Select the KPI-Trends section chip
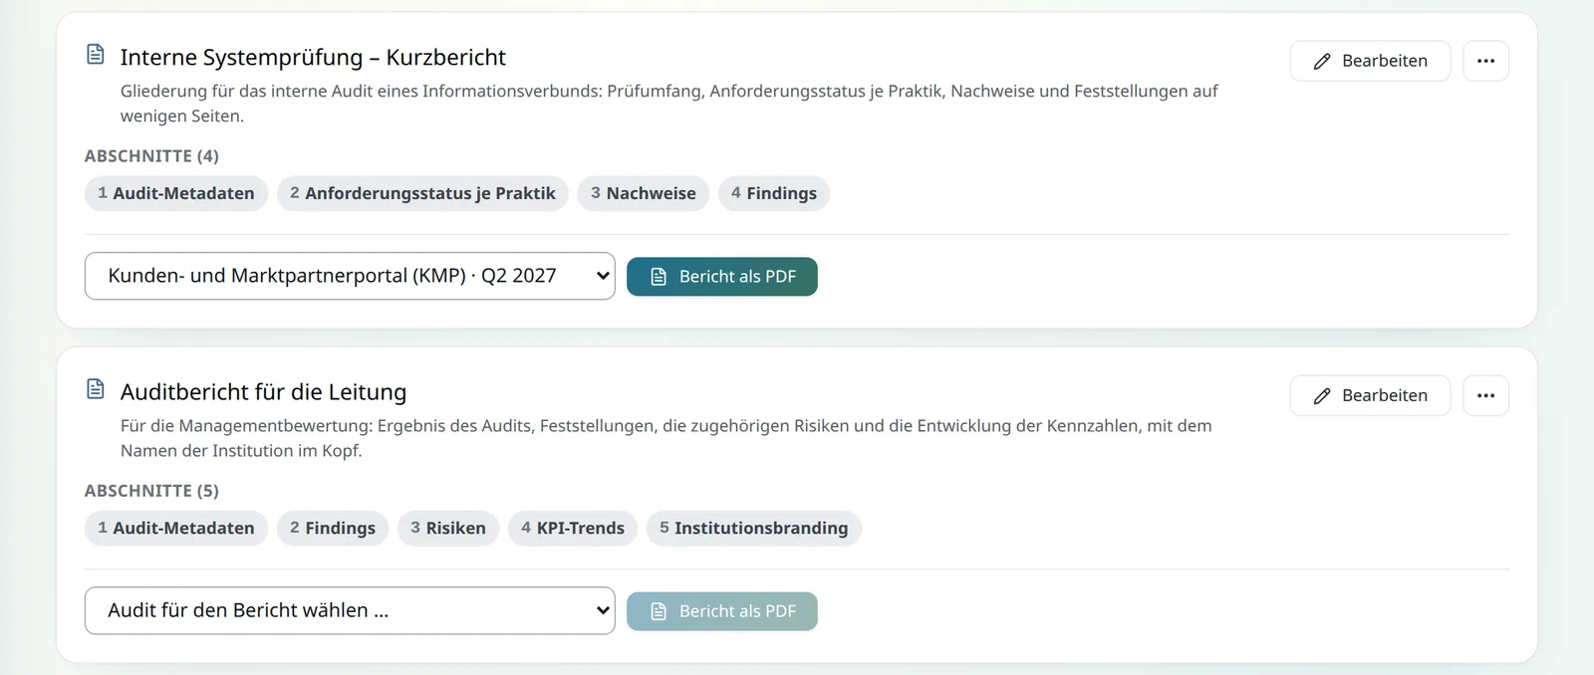Viewport: 1594px width, 675px height. [x=573, y=528]
